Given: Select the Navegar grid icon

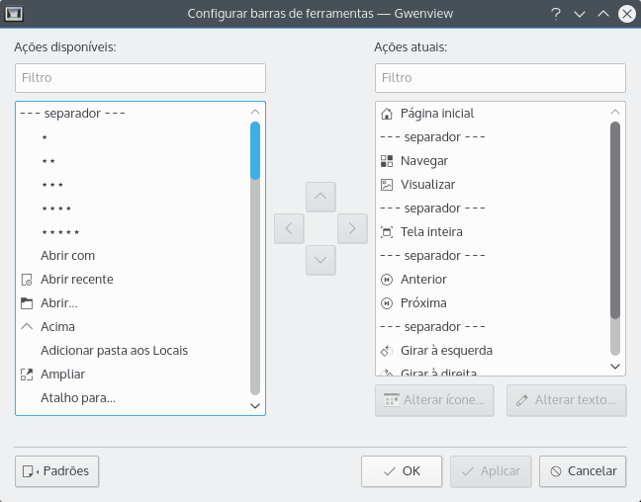Looking at the screenshot, I should tap(387, 161).
